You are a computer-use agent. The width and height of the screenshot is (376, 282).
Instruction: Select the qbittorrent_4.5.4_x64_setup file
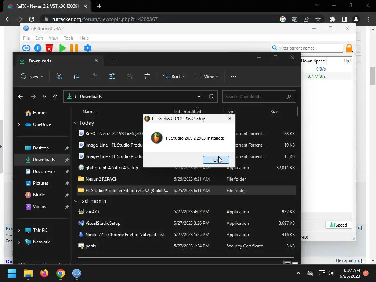click(x=187, y=168)
